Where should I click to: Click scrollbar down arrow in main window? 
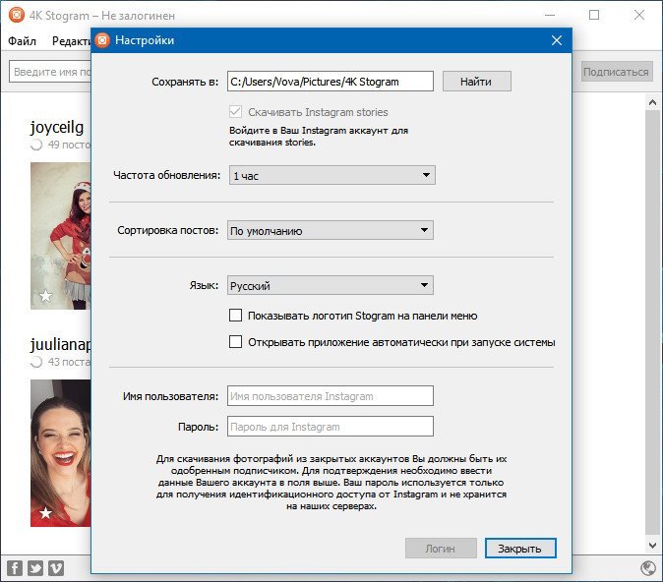pos(652,546)
